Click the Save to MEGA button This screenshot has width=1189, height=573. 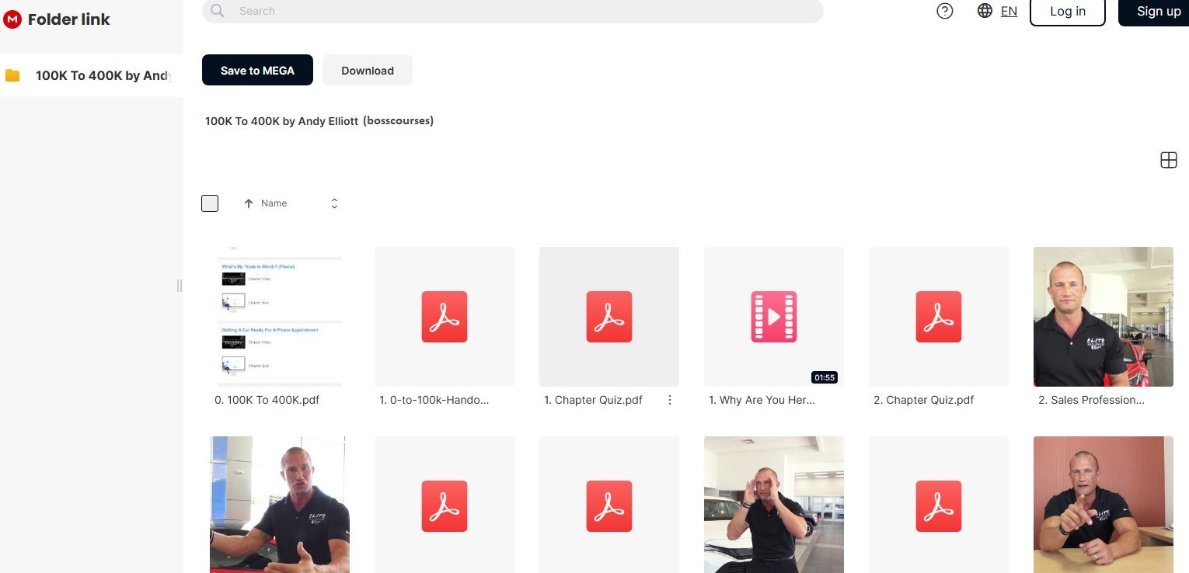(257, 71)
